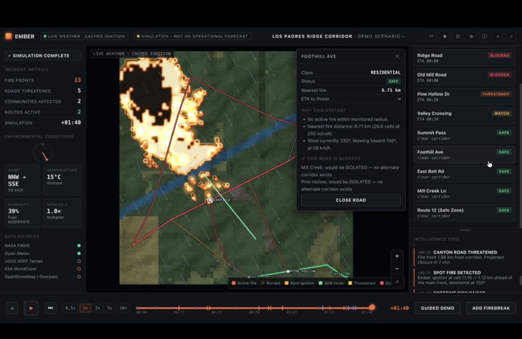Set playback speed to 5×

coord(110,308)
